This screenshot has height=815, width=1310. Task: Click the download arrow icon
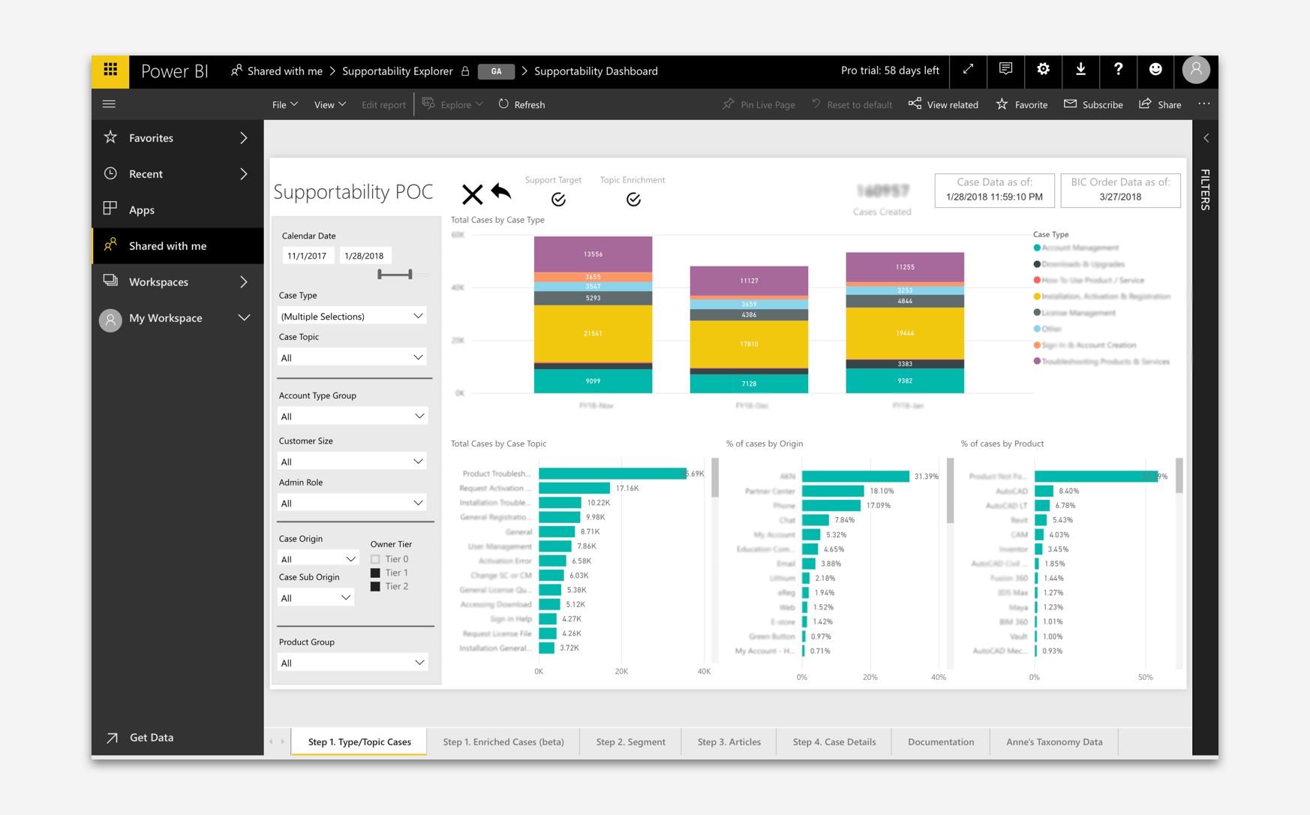click(1080, 70)
